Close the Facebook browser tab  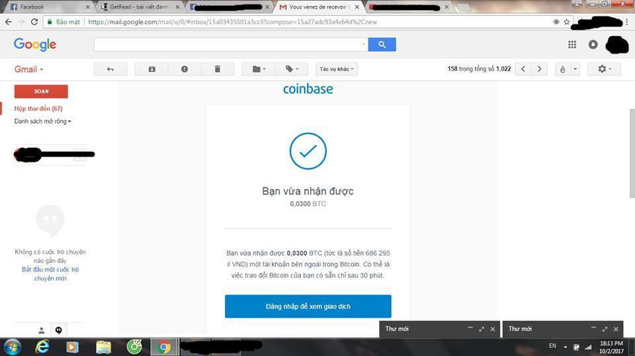[x=87, y=7]
